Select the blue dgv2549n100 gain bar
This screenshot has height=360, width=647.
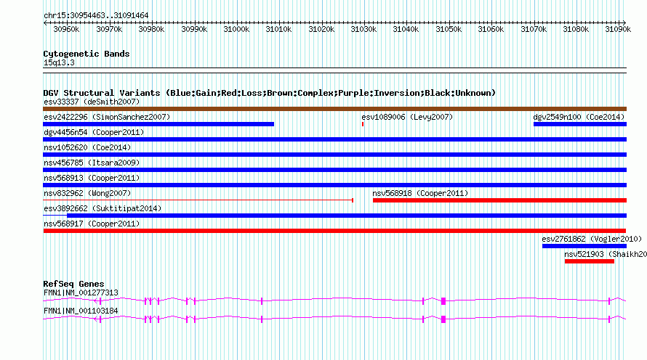click(580, 124)
